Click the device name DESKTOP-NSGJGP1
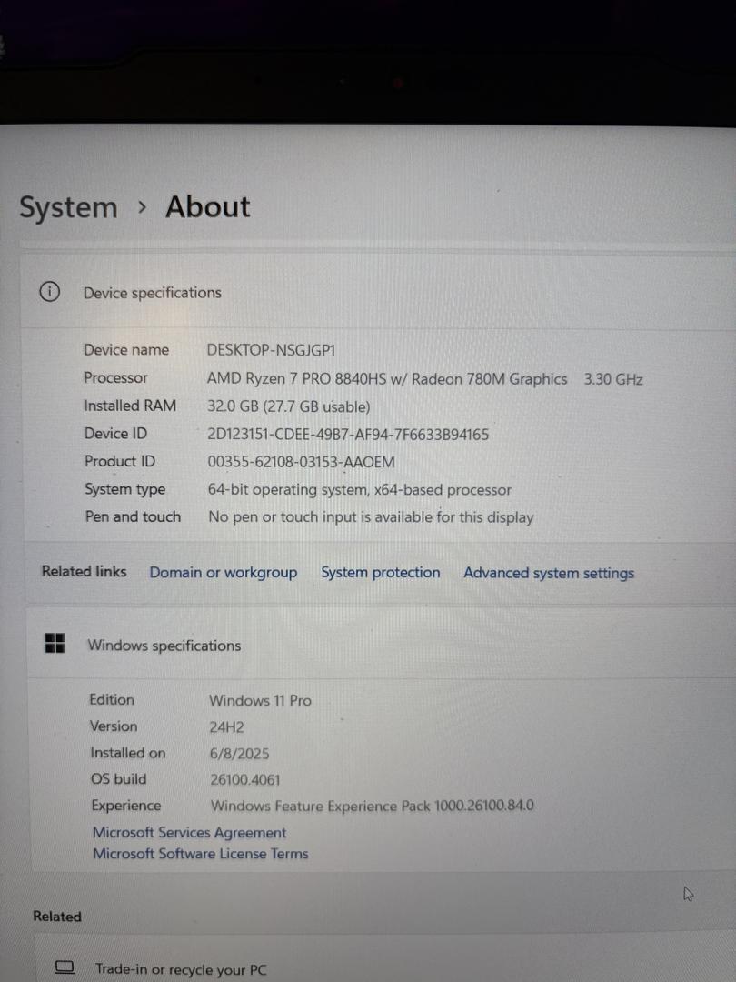The height and width of the screenshot is (982, 736). coord(272,350)
